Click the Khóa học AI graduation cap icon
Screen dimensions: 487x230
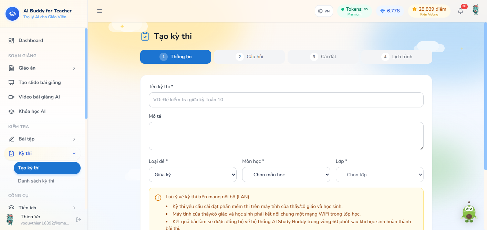11,112
